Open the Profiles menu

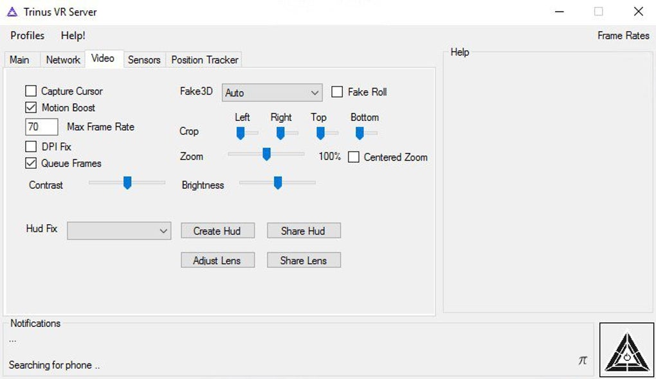point(28,35)
